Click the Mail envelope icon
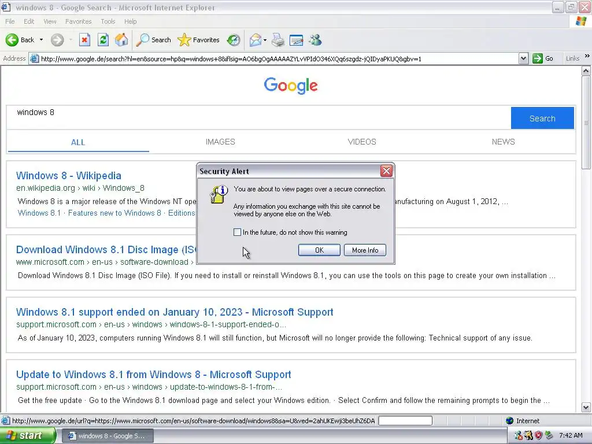This screenshot has width=592, height=444. (255, 40)
